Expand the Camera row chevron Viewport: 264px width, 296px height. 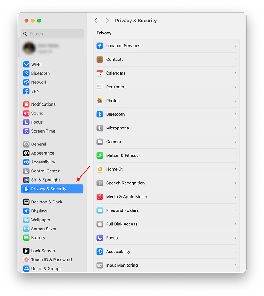pos(235,142)
